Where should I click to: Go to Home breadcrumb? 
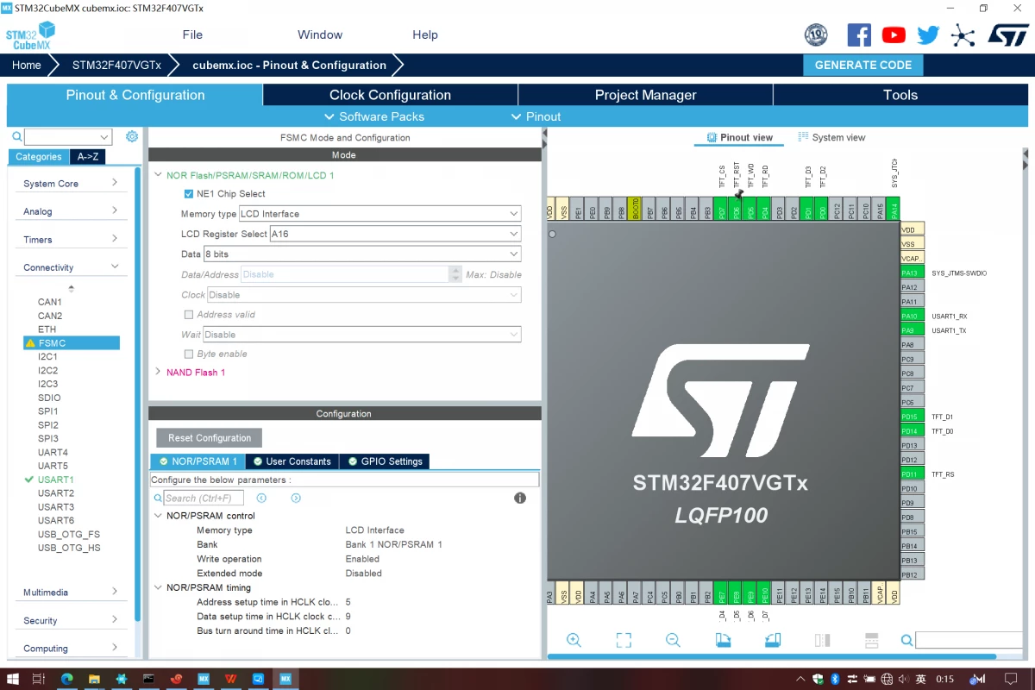(27, 65)
